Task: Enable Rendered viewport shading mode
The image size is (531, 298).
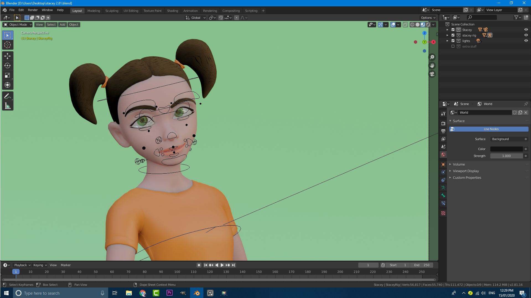Action: coord(428,25)
